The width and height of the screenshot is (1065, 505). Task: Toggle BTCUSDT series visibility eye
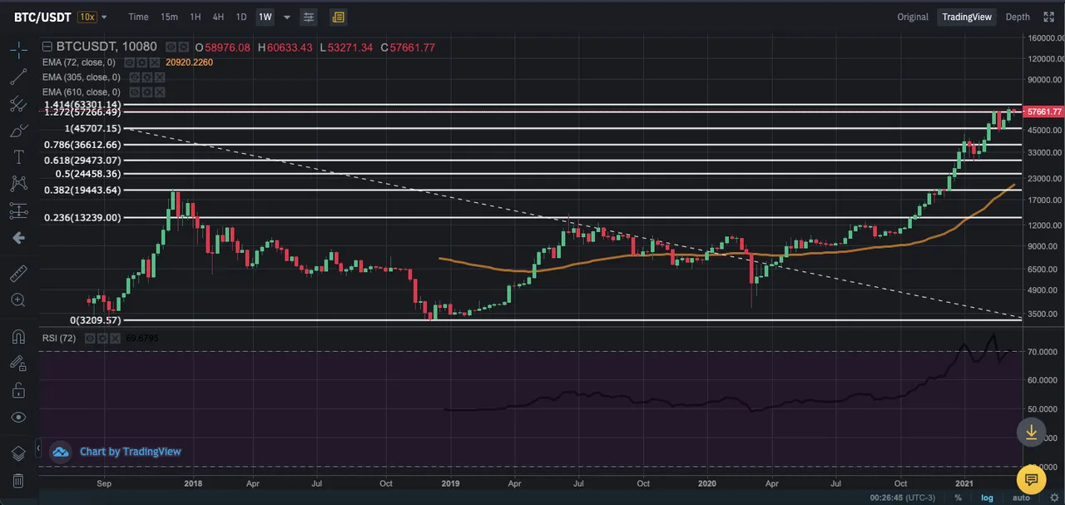(171, 47)
